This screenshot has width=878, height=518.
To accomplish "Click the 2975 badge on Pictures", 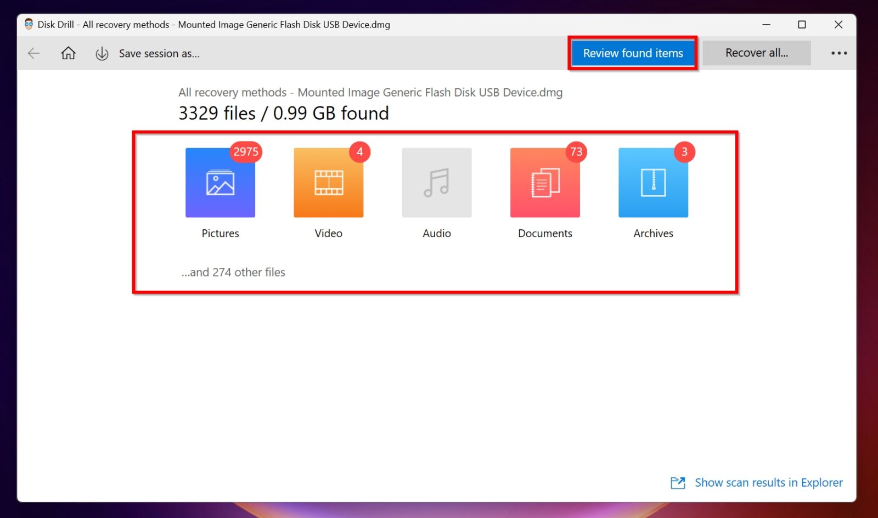I will (x=246, y=151).
